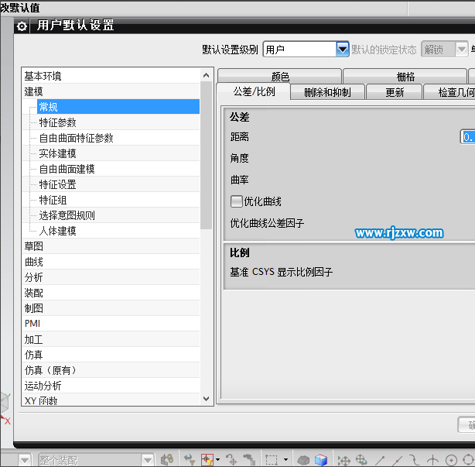Select 仿真 in the category list
This screenshot has height=467, width=475.
111,355
